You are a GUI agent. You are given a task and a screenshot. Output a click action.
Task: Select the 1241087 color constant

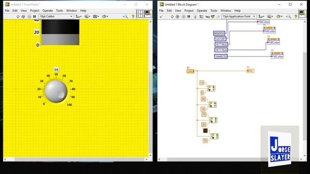(220, 39)
